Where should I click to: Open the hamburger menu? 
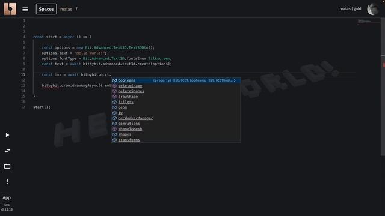(x=25, y=10)
